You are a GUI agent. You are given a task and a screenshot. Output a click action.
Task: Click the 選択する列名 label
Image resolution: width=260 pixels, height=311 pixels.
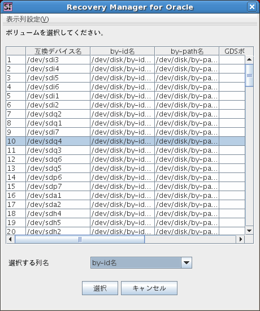pyautogui.click(x=29, y=263)
